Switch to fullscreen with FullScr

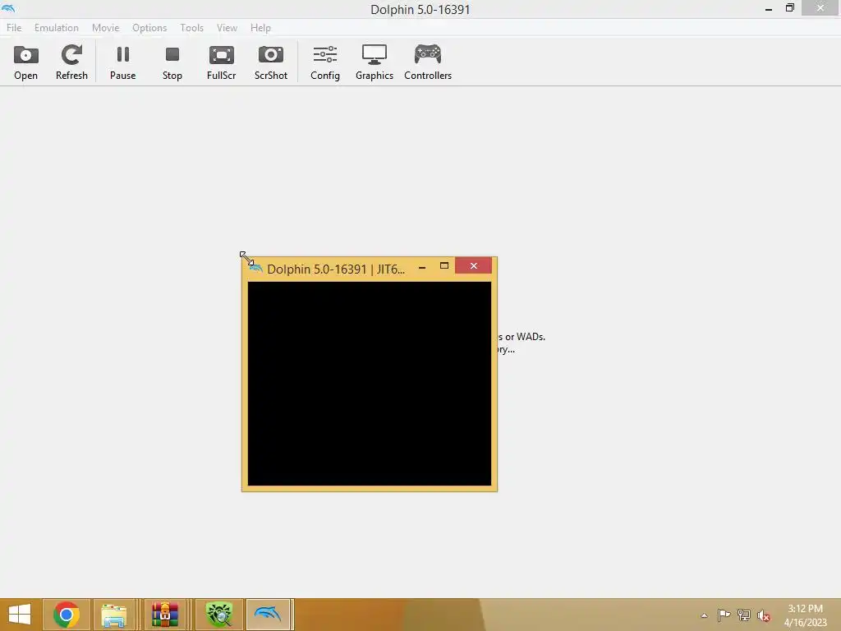(x=222, y=62)
